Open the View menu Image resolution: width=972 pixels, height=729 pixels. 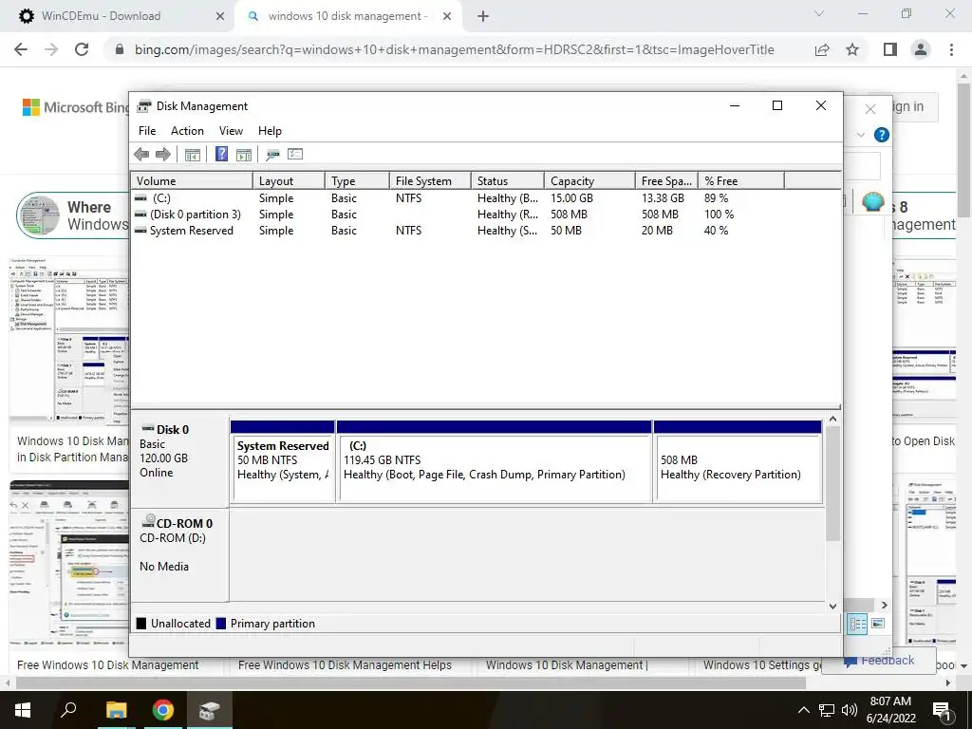click(x=231, y=131)
